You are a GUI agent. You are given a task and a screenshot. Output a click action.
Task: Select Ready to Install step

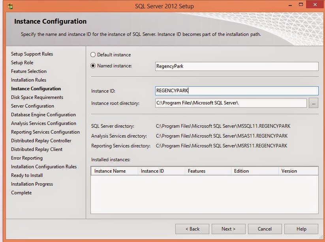point(27,175)
